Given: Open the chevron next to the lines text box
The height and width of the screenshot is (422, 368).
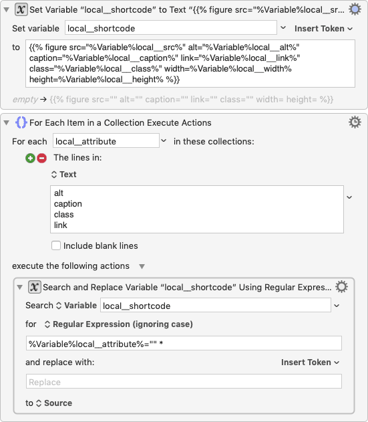Looking at the screenshot, I should pos(349,197).
